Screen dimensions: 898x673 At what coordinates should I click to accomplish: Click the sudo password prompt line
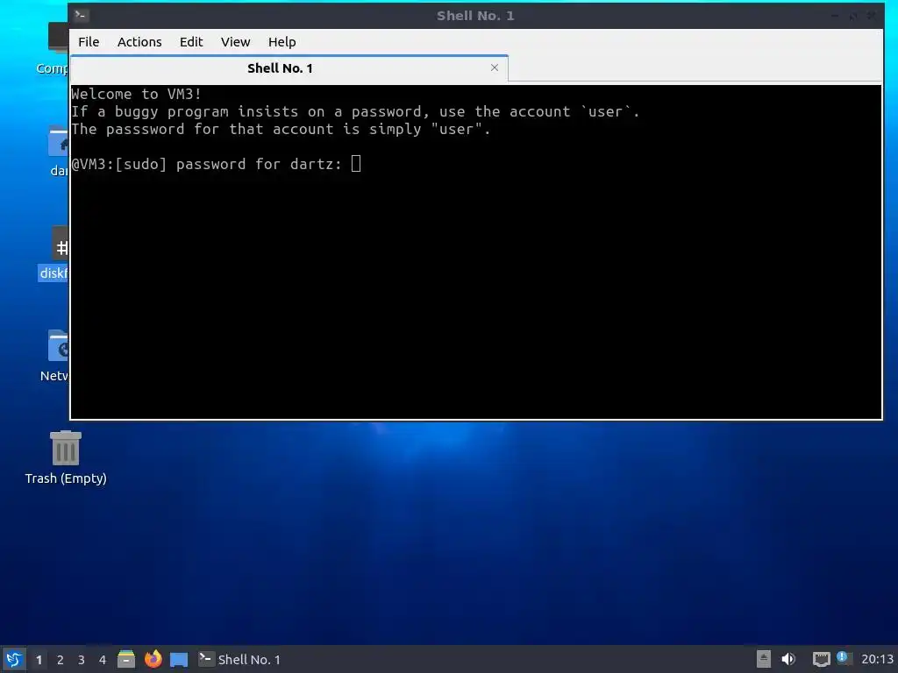click(x=216, y=164)
